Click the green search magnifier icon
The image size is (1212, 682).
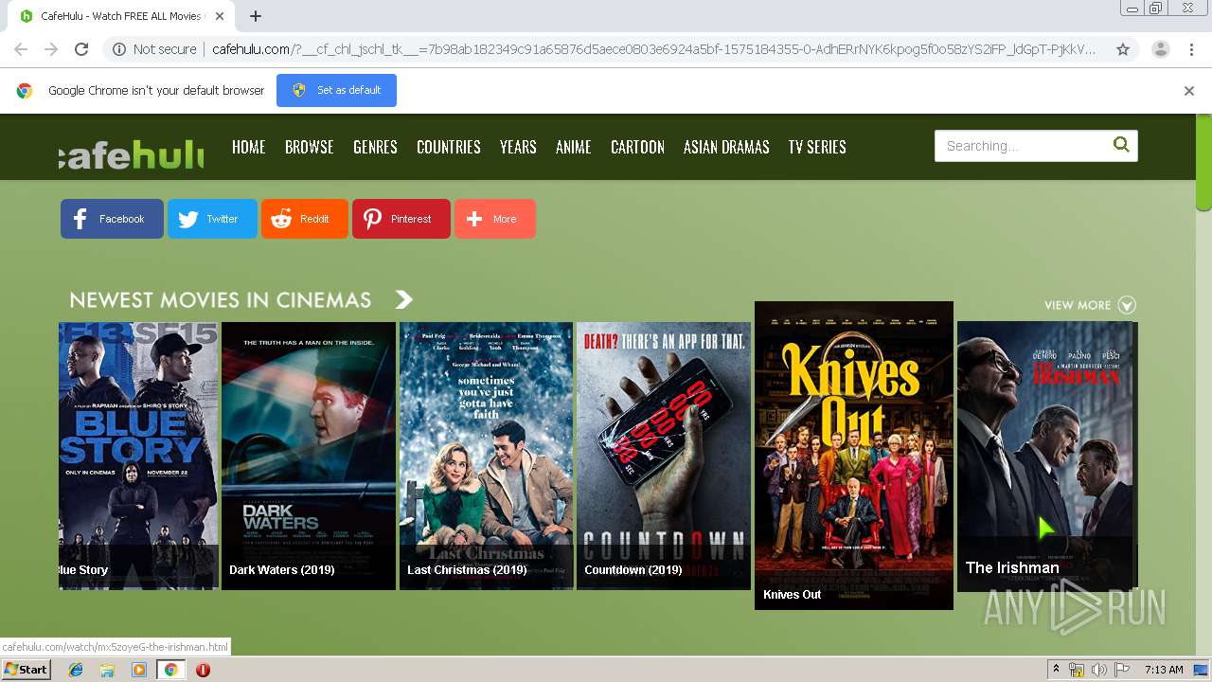pyautogui.click(x=1121, y=145)
